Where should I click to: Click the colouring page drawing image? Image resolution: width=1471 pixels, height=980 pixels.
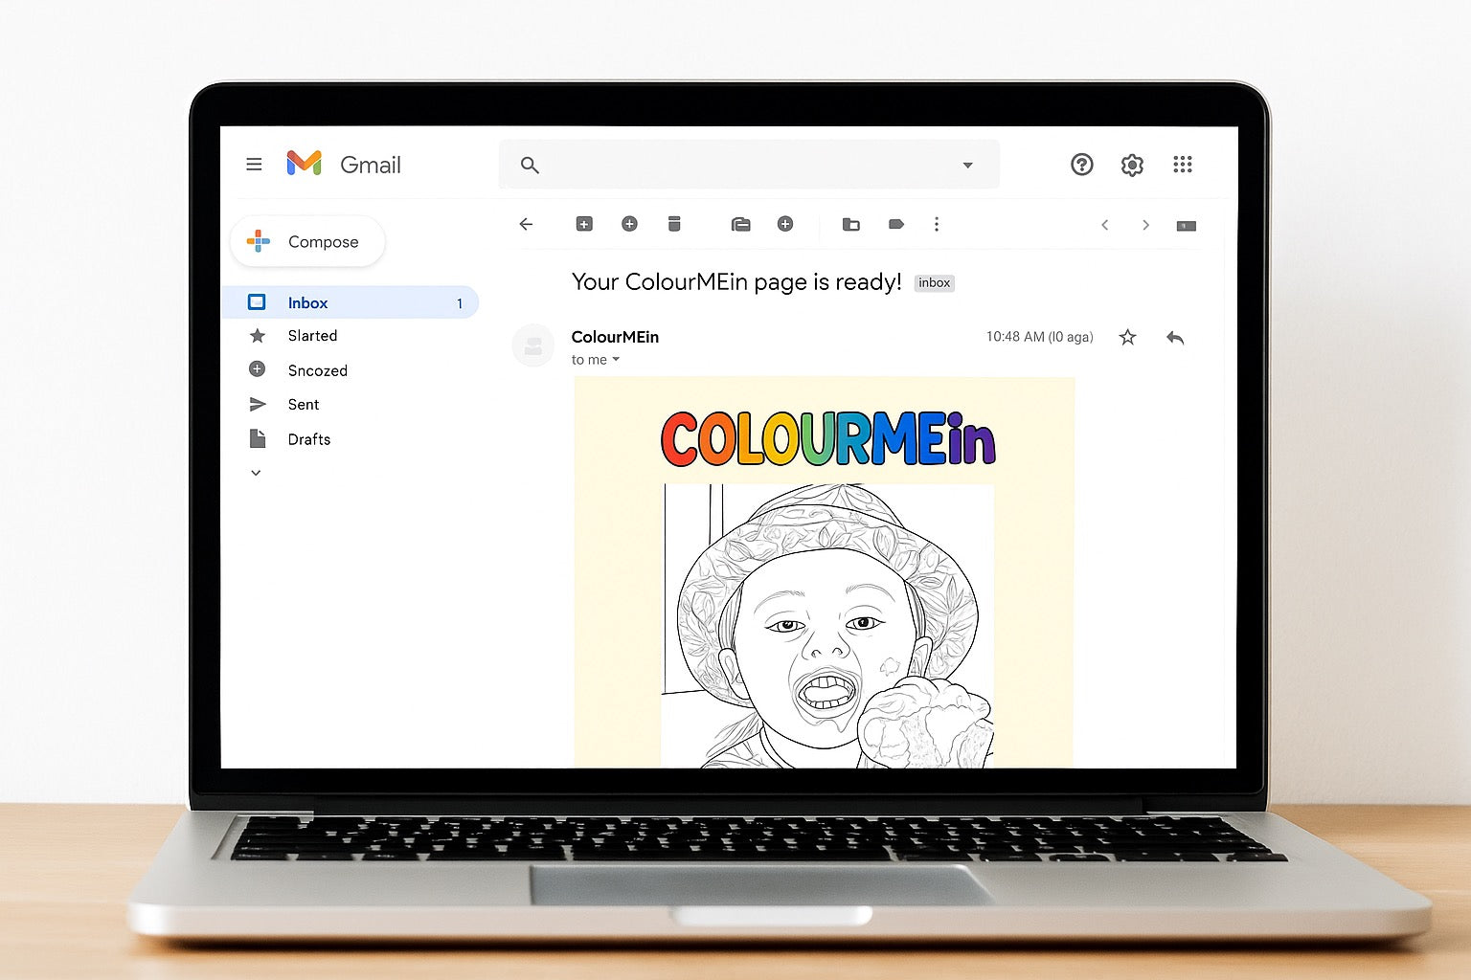point(827,626)
